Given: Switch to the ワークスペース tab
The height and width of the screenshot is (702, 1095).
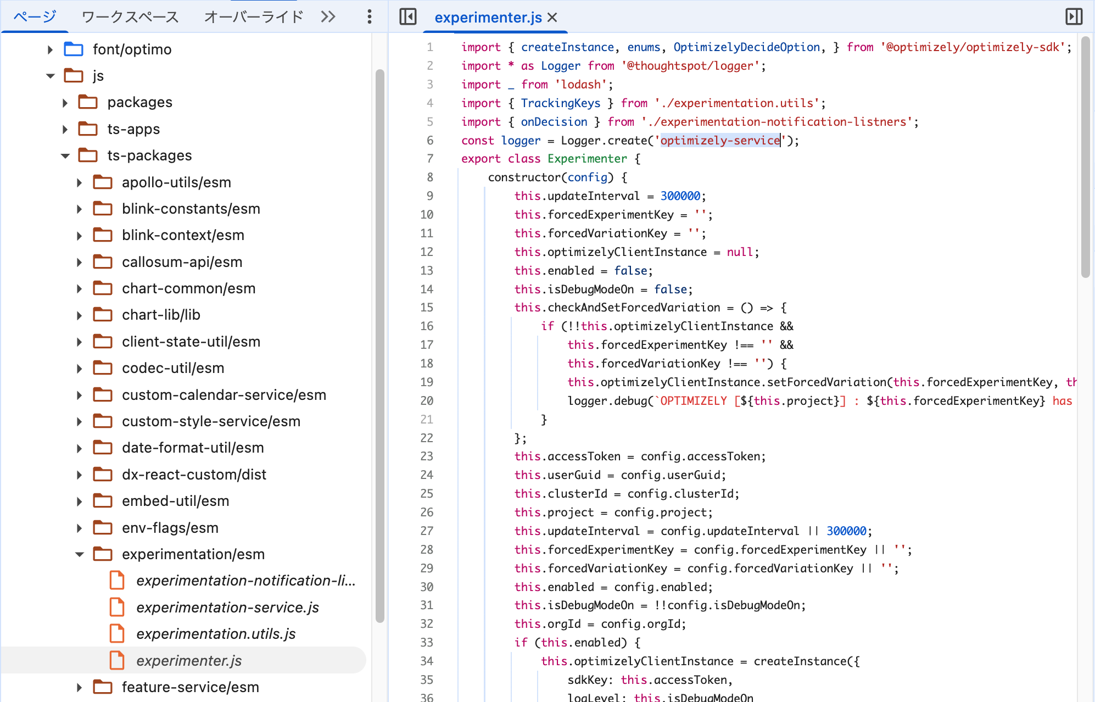Looking at the screenshot, I should 130,16.
